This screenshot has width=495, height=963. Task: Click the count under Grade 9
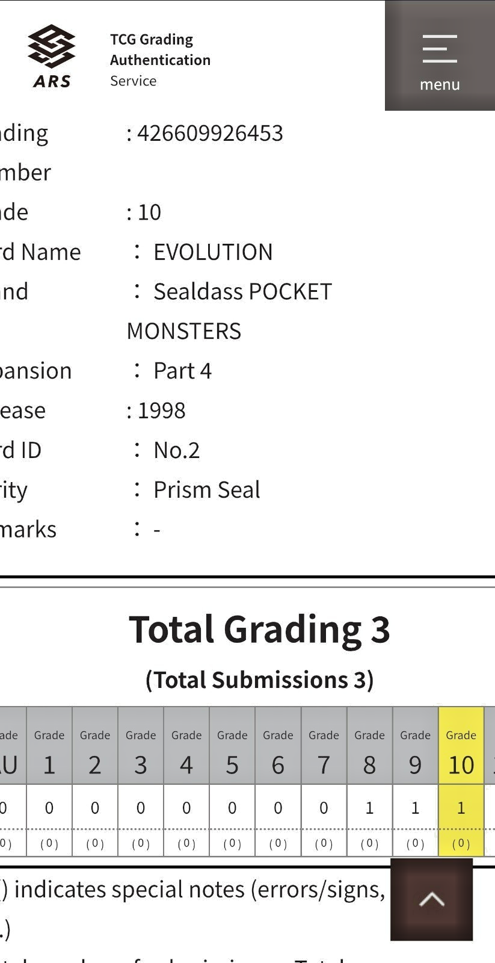(416, 807)
